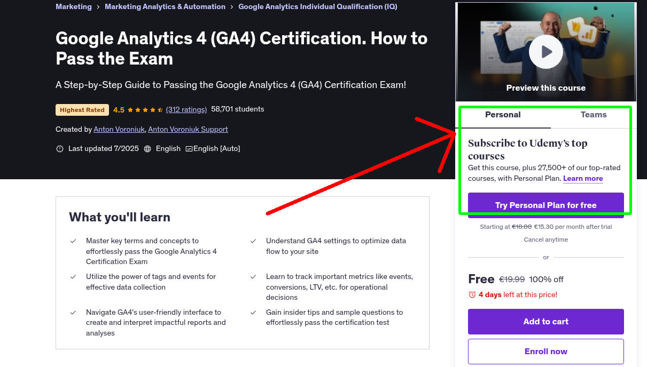Image resolution: width=647 pixels, height=367 pixels.
Task: Click the 'Cancel anytime' text
Action: pyautogui.click(x=545, y=240)
